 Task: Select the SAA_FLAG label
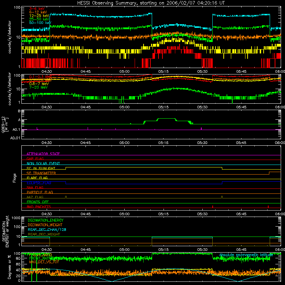35,187
